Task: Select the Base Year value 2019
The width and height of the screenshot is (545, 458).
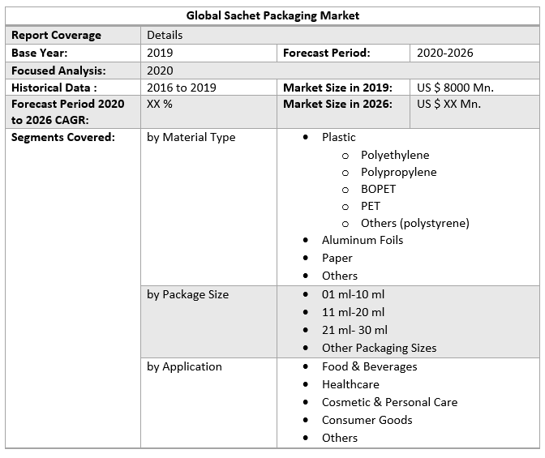Action: (x=160, y=53)
